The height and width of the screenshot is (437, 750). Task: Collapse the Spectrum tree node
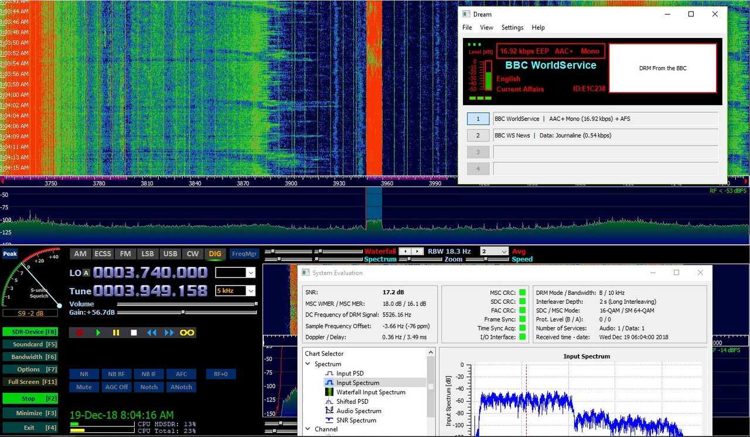(308, 364)
